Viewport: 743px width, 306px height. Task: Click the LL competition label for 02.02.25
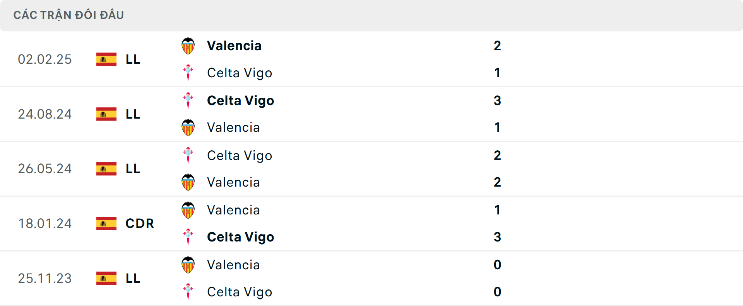coord(132,59)
